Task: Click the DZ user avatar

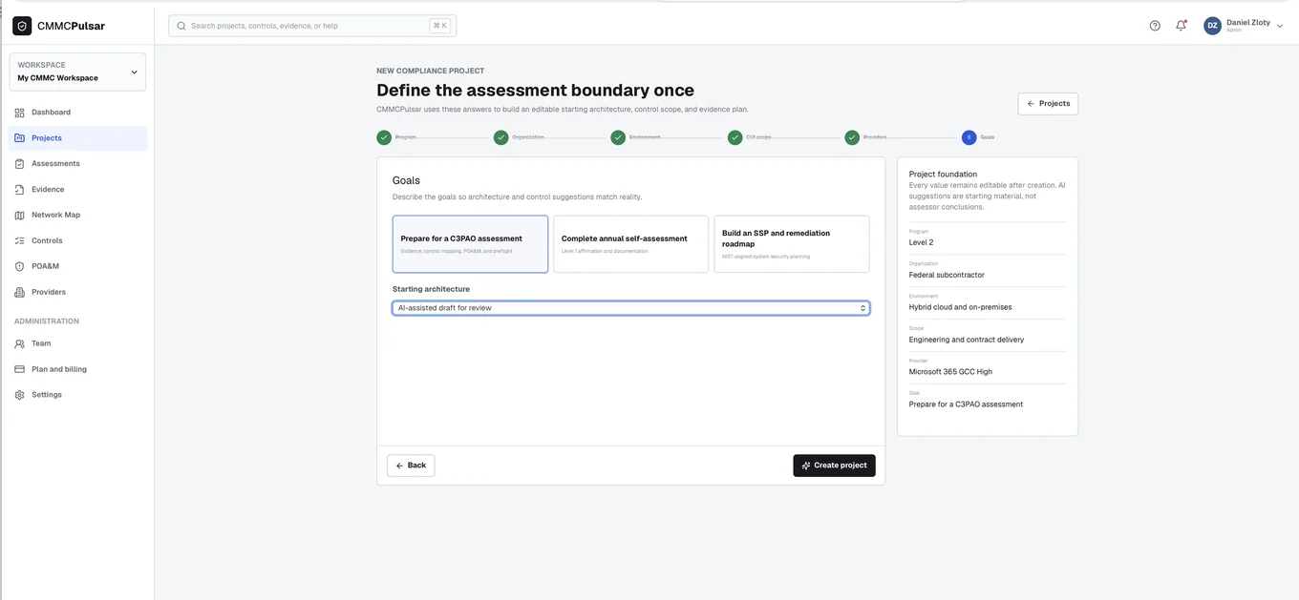Action: (1212, 26)
